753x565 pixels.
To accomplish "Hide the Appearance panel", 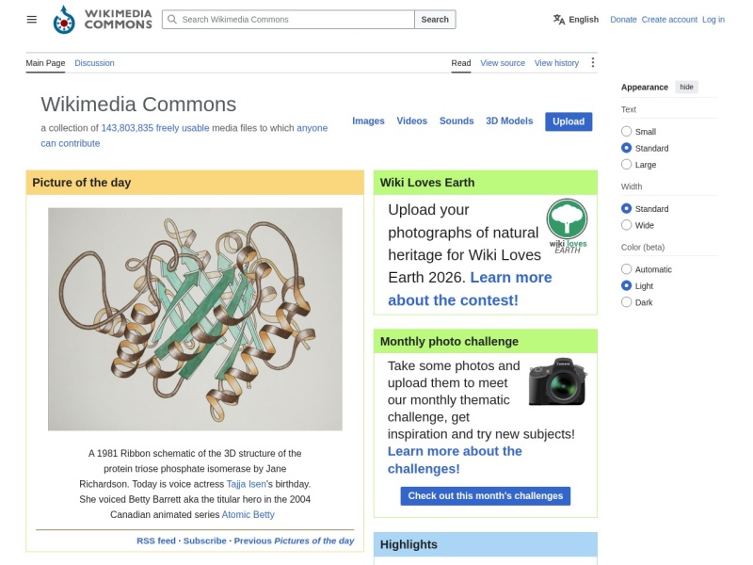I will click(x=686, y=87).
